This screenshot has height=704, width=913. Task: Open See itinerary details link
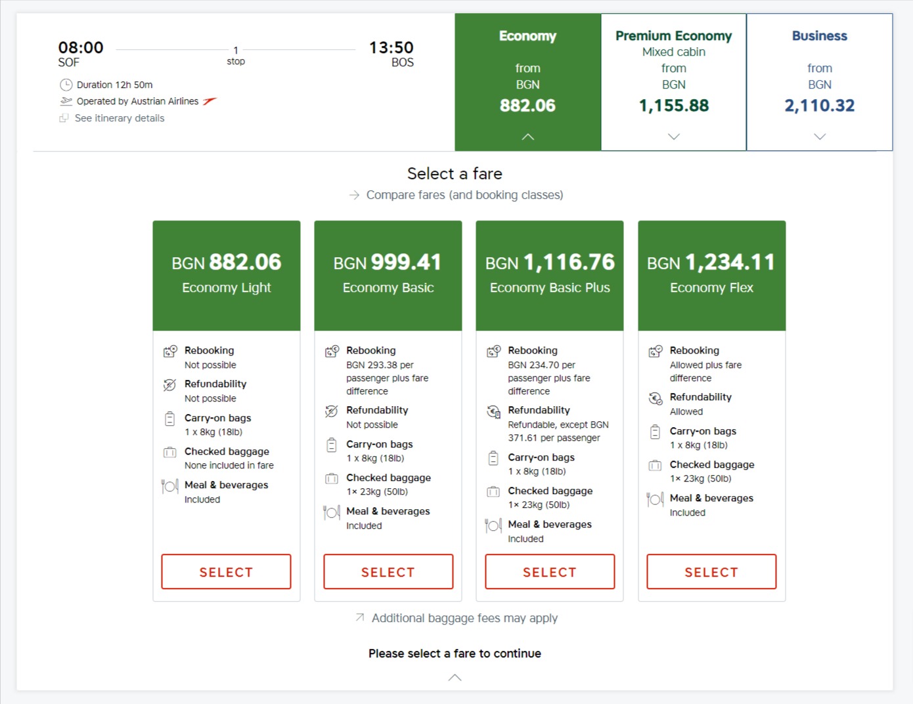120,118
